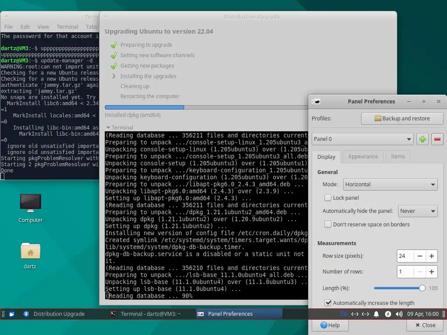Open the Automatically hide the panel dropdown

tap(418, 211)
